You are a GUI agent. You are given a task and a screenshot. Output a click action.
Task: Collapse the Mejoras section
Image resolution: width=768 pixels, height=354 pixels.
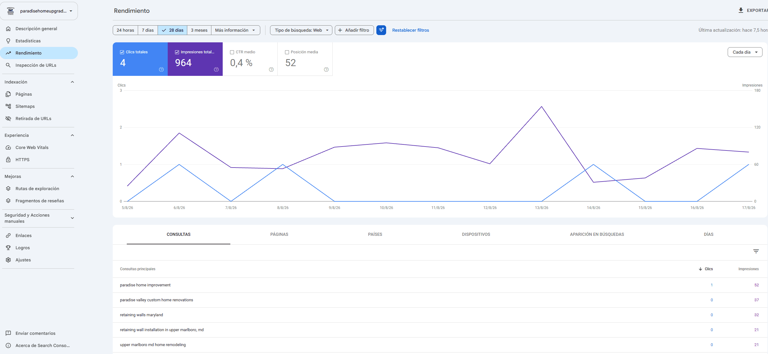[x=72, y=176]
